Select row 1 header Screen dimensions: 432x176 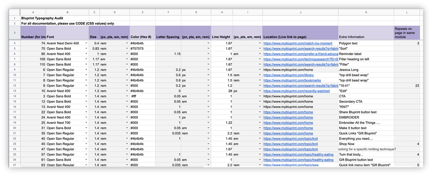(x=15, y=18)
